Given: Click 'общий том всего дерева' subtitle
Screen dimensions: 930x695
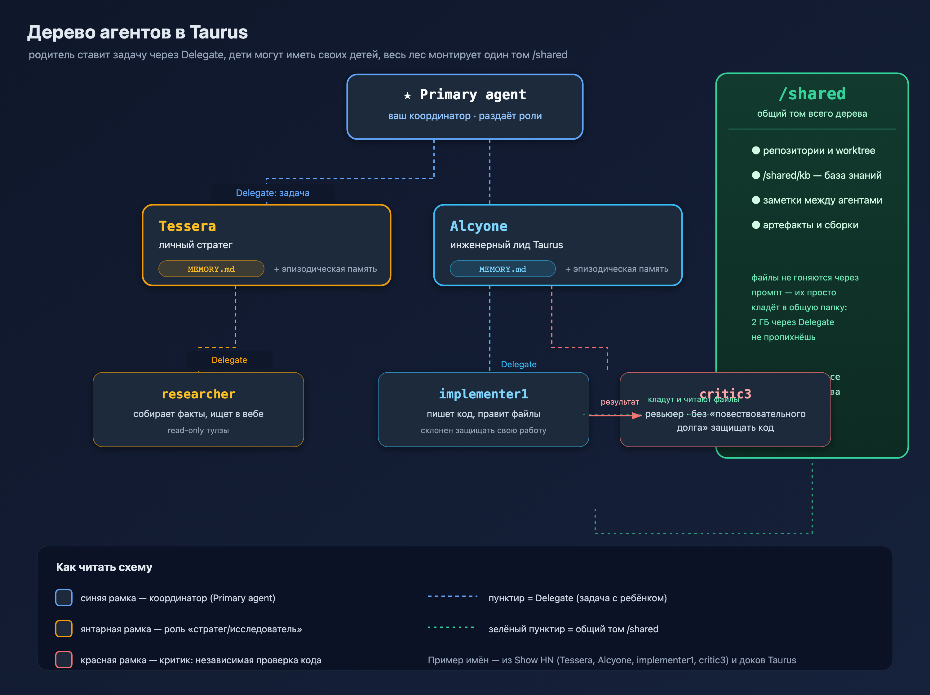Looking at the screenshot, I should click(812, 114).
